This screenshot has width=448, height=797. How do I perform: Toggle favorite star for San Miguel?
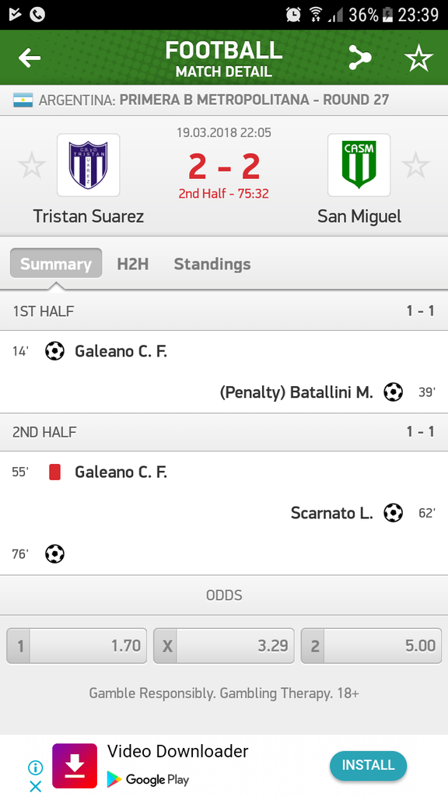click(415, 166)
